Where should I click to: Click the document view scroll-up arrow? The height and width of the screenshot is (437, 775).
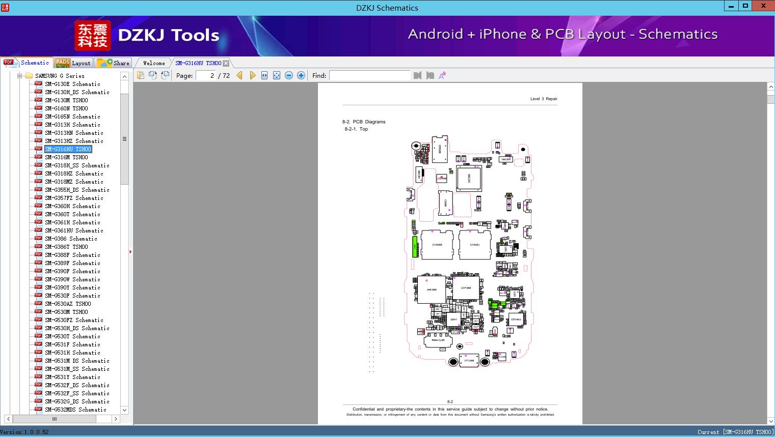coord(770,87)
